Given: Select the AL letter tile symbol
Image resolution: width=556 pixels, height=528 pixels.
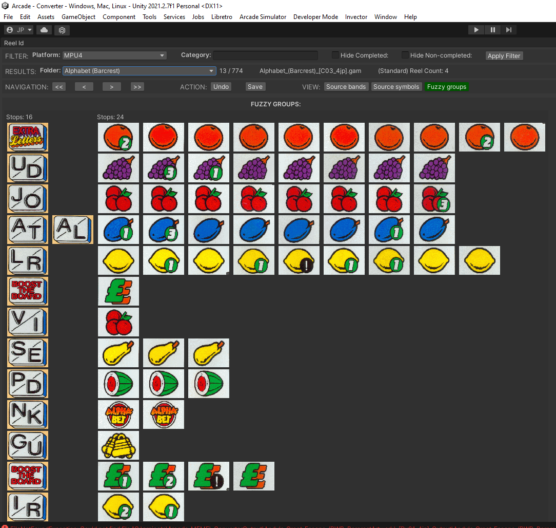Looking at the screenshot, I should [x=73, y=230].
